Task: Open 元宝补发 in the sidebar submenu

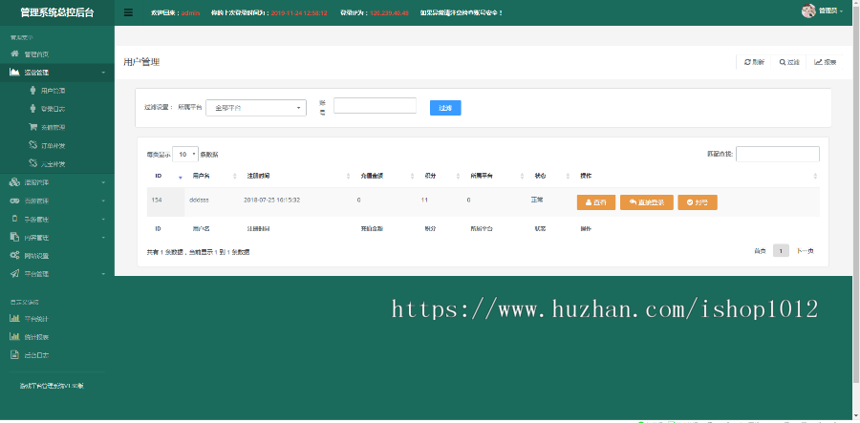Action: (54, 164)
